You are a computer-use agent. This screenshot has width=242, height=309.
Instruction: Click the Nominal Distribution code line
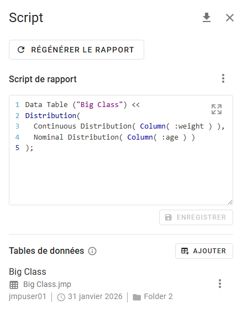(114, 137)
